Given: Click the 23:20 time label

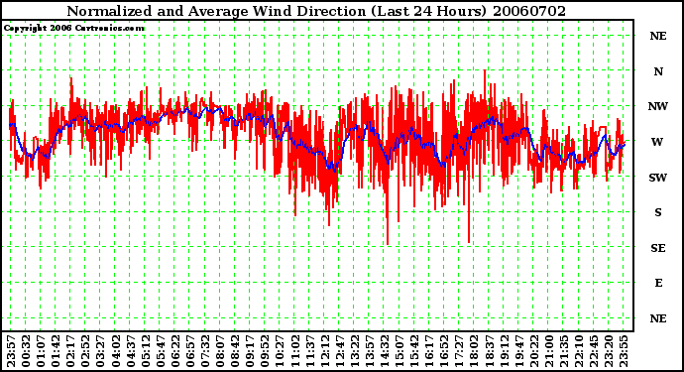Looking at the screenshot, I should (x=610, y=351).
